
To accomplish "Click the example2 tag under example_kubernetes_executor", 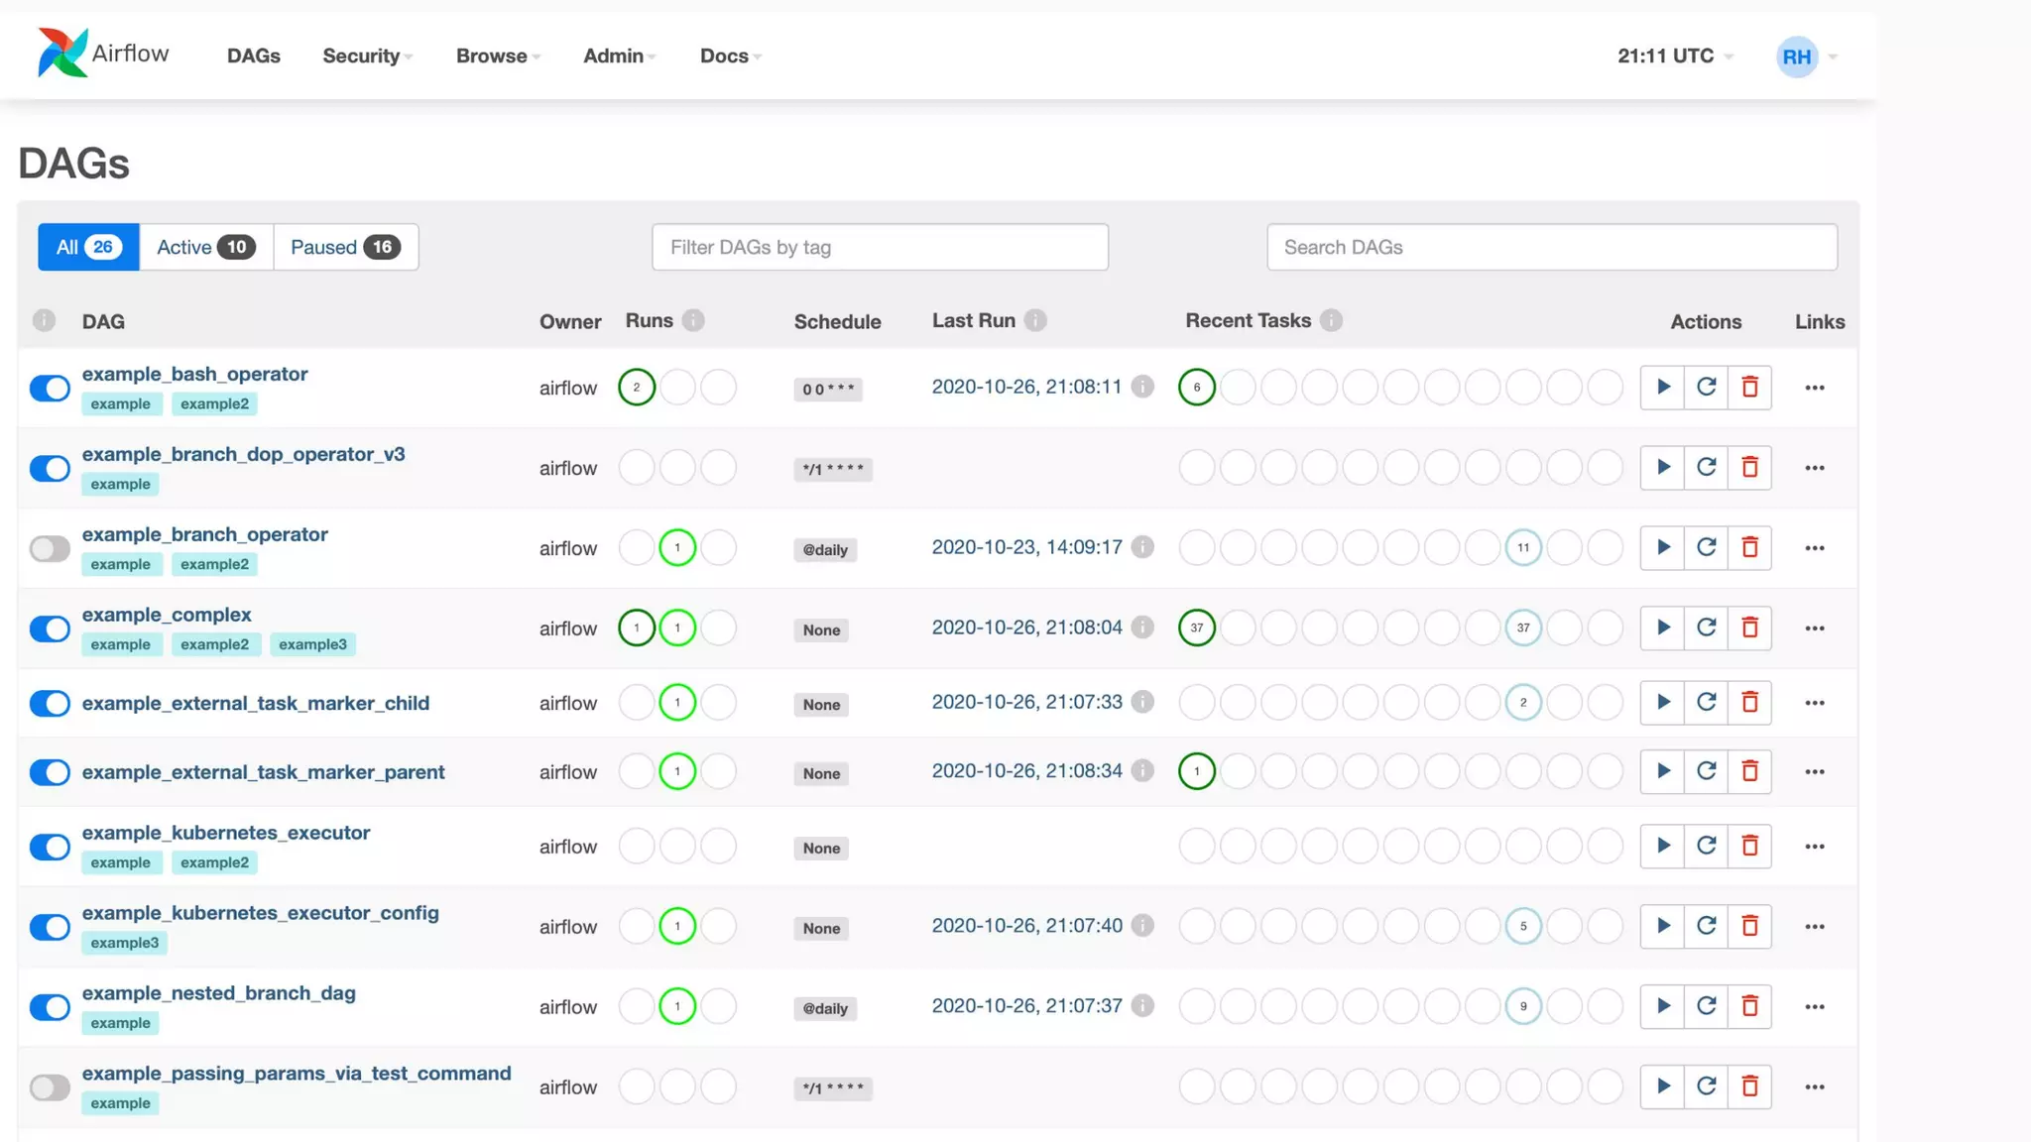I will coord(214,863).
